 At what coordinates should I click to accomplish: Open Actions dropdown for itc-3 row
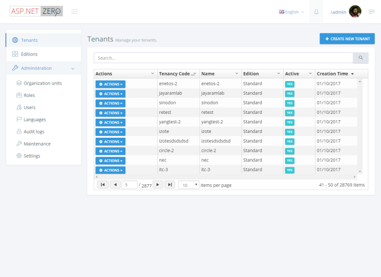point(111,170)
